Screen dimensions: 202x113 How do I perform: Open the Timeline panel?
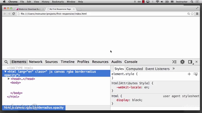[68, 62]
